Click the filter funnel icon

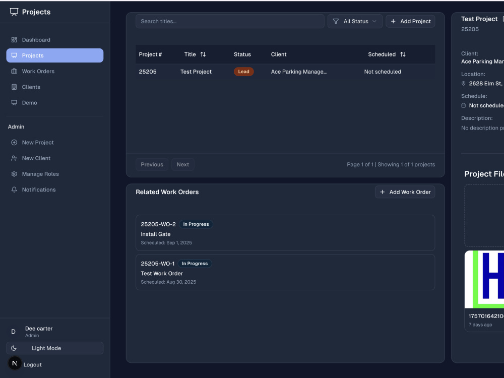tap(336, 22)
